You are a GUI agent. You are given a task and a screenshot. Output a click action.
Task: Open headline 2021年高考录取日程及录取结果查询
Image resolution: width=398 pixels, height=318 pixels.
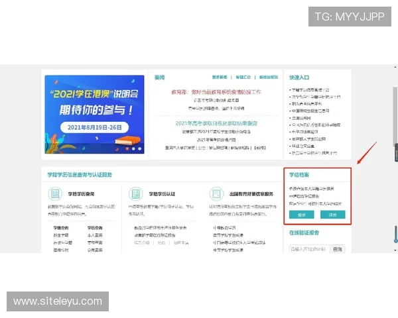point(216,123)
